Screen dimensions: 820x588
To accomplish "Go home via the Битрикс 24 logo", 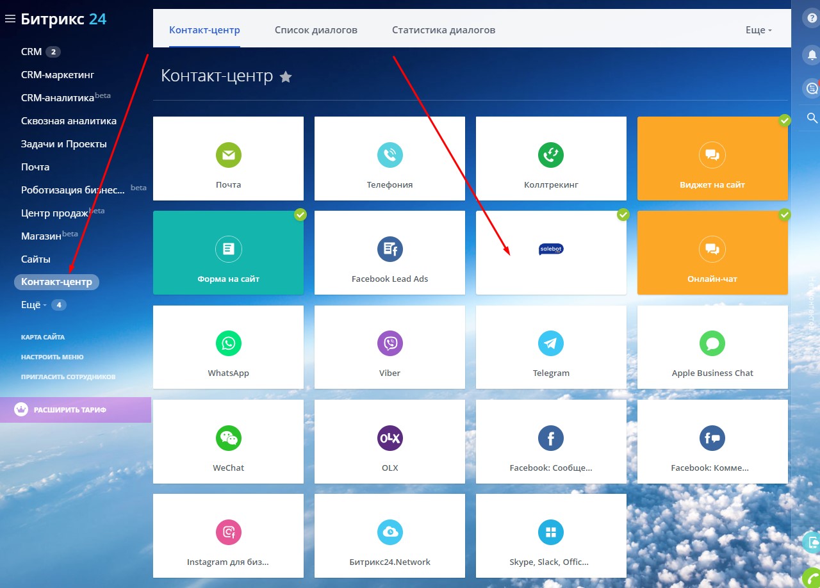I will 63,19.
